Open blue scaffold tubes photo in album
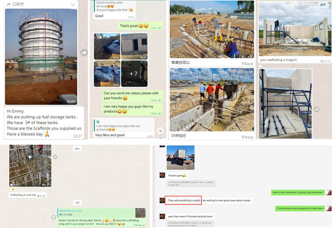Screen dimensions: 332x228 point(107,73)
